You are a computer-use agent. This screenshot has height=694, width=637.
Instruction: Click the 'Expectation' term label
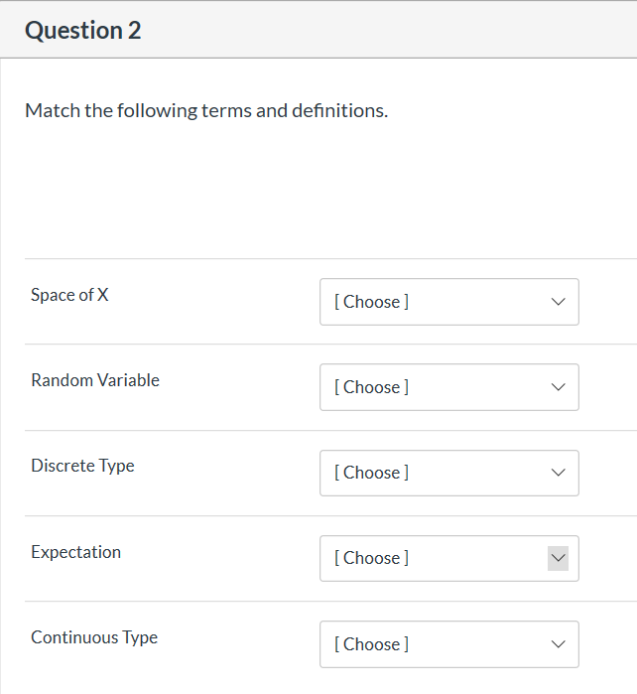(x=75, y=552)
